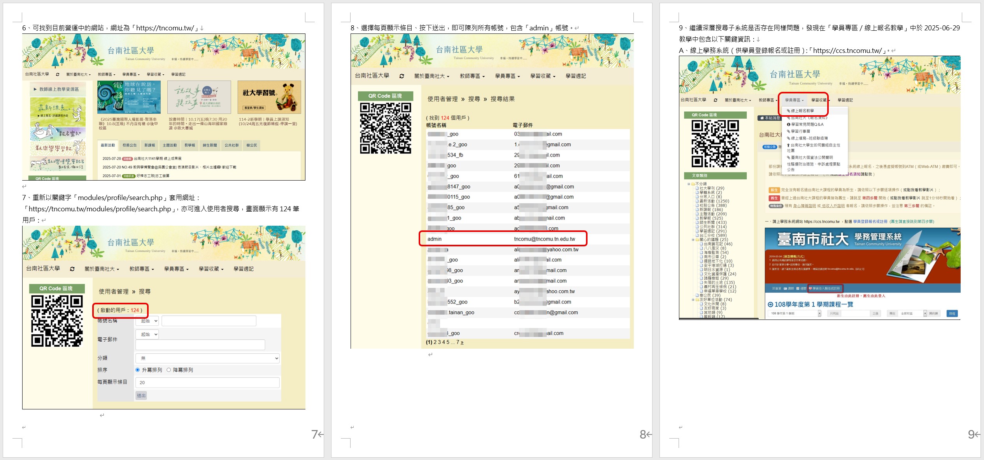
Task: Open the 108學年第1學期 semester dropdown
Action: [795, 313]
